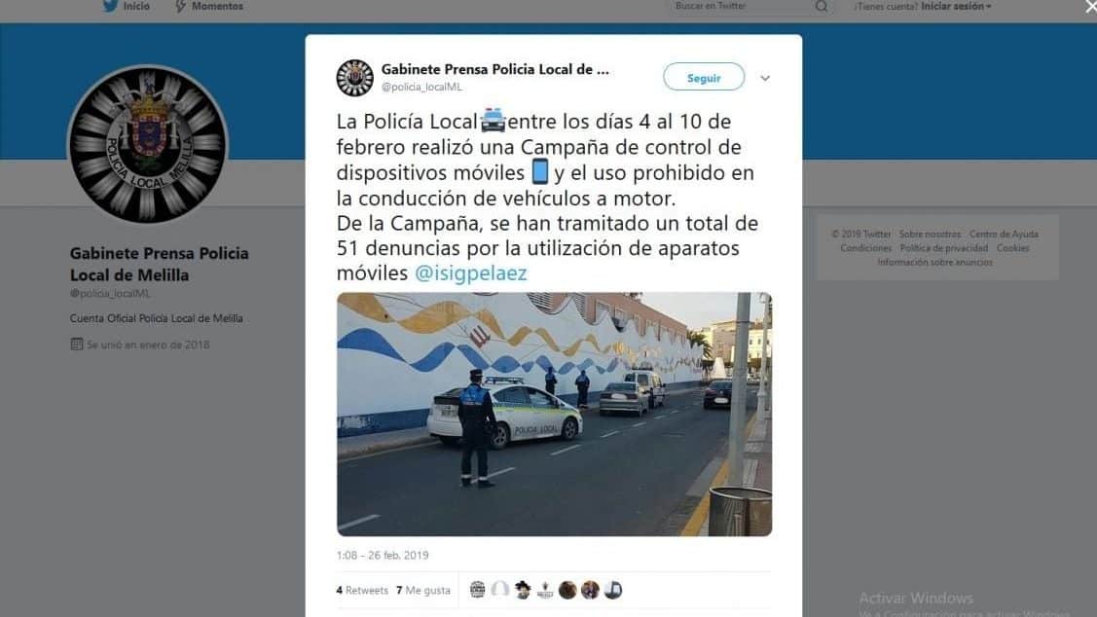Click large Policia Local Melilla profile badge
This screenshot has height=617, width=1097.
click(148, 146)
